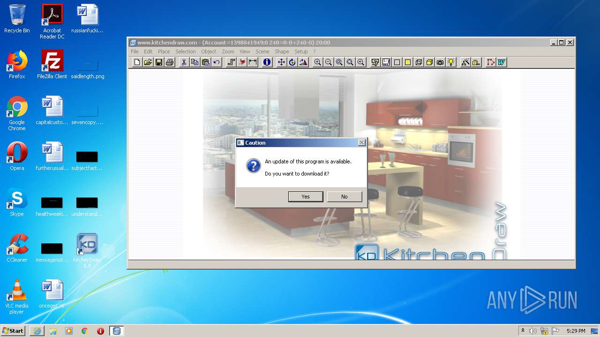Click the Paste clipboard icon
Screen dimensions: 600x337
click(x=205, y=62)
